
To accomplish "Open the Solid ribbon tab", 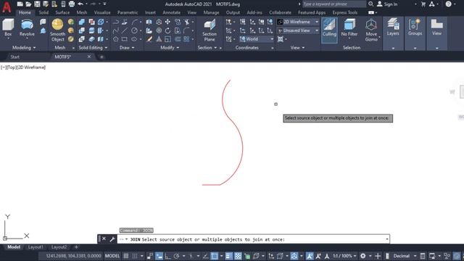I will [43, 12].
